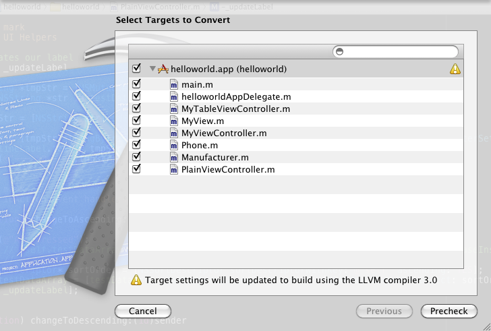Click the PlainViewController.m file icon
The image size is (491, 331).
(x=174, y=170)
